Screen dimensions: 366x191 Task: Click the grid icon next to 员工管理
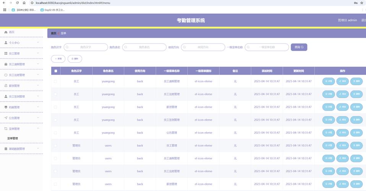[x=6, y=53]
